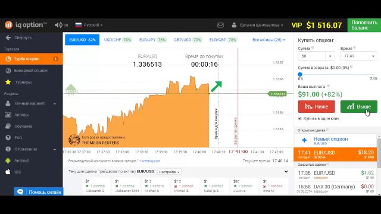The image size is (381, 214).
Task: Click the Android icon link
Action: (8, 160)
